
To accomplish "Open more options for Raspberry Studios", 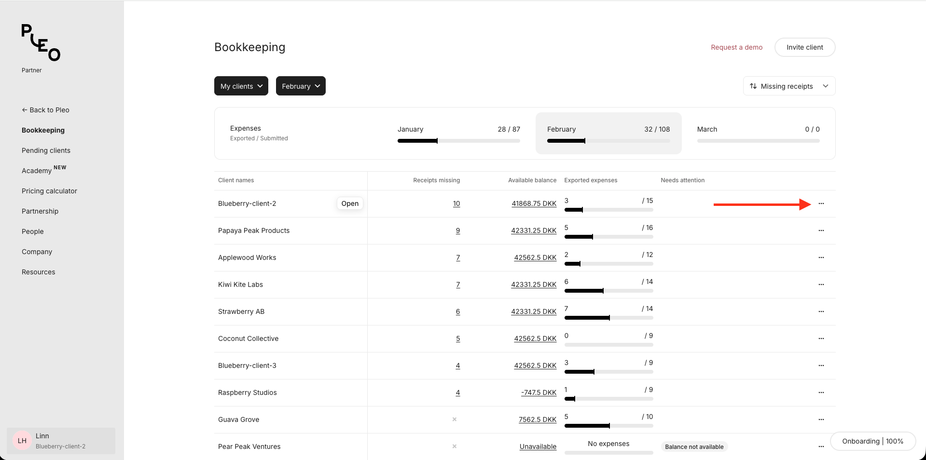I will tap(821, 392).
